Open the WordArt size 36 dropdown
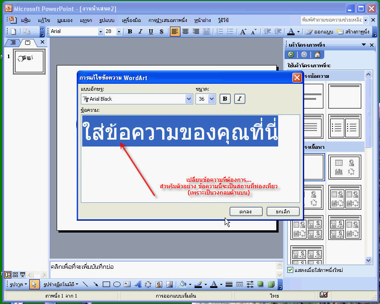This screenshot has width=380, height=304. (x=211, y=99)
